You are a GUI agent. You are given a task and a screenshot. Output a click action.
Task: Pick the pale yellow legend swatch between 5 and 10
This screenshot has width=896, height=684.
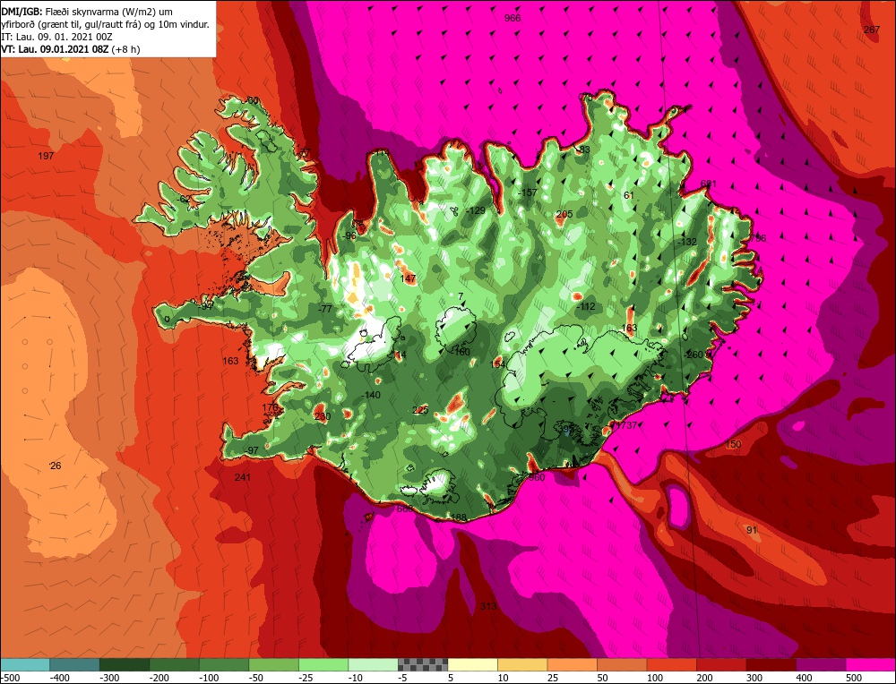472,664
